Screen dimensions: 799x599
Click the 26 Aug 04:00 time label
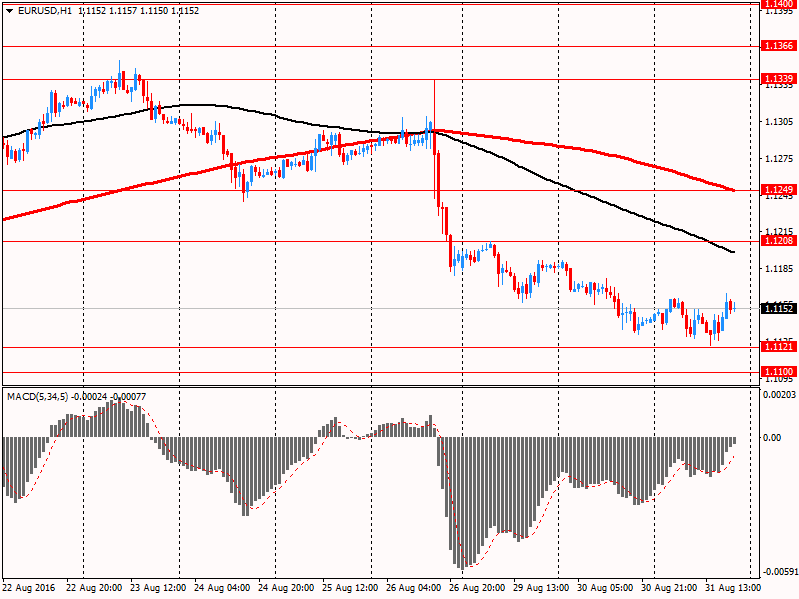tap(413, 588)
